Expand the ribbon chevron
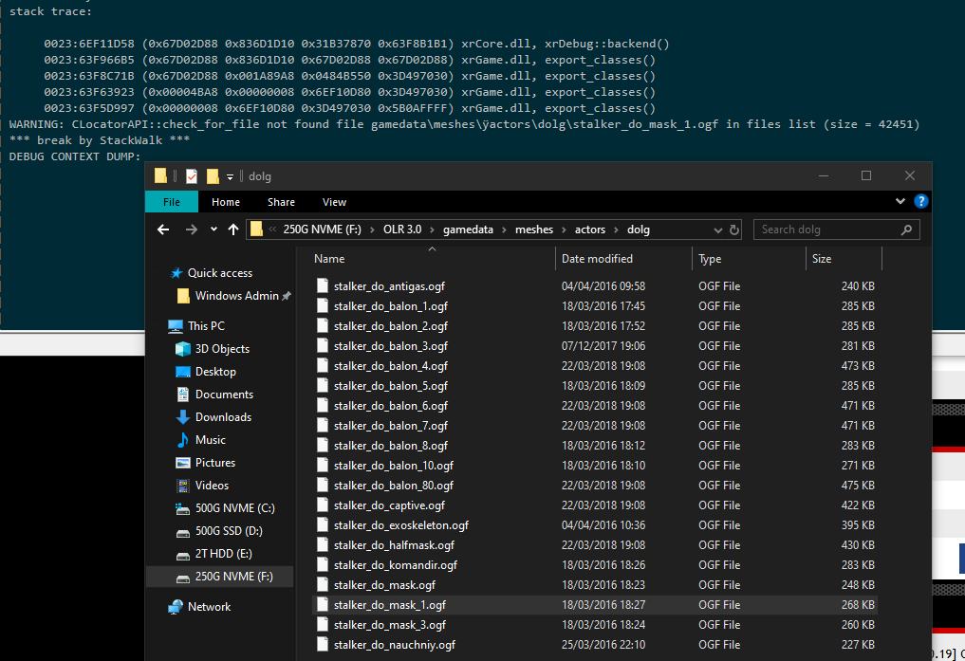 [900, 201]
